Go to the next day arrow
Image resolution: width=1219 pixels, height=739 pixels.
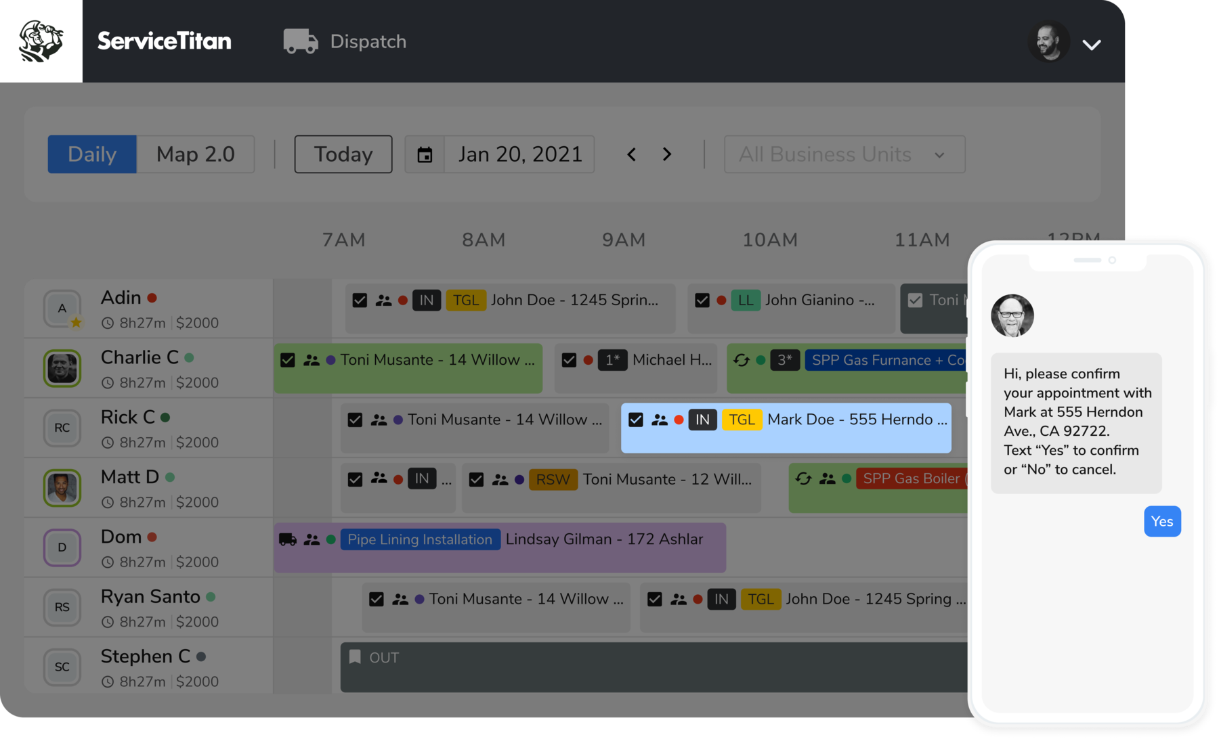point(667,154)
